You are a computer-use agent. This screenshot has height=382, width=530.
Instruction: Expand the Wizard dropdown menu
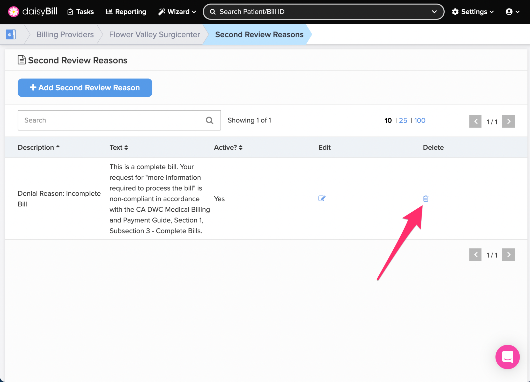coord(177,12)
